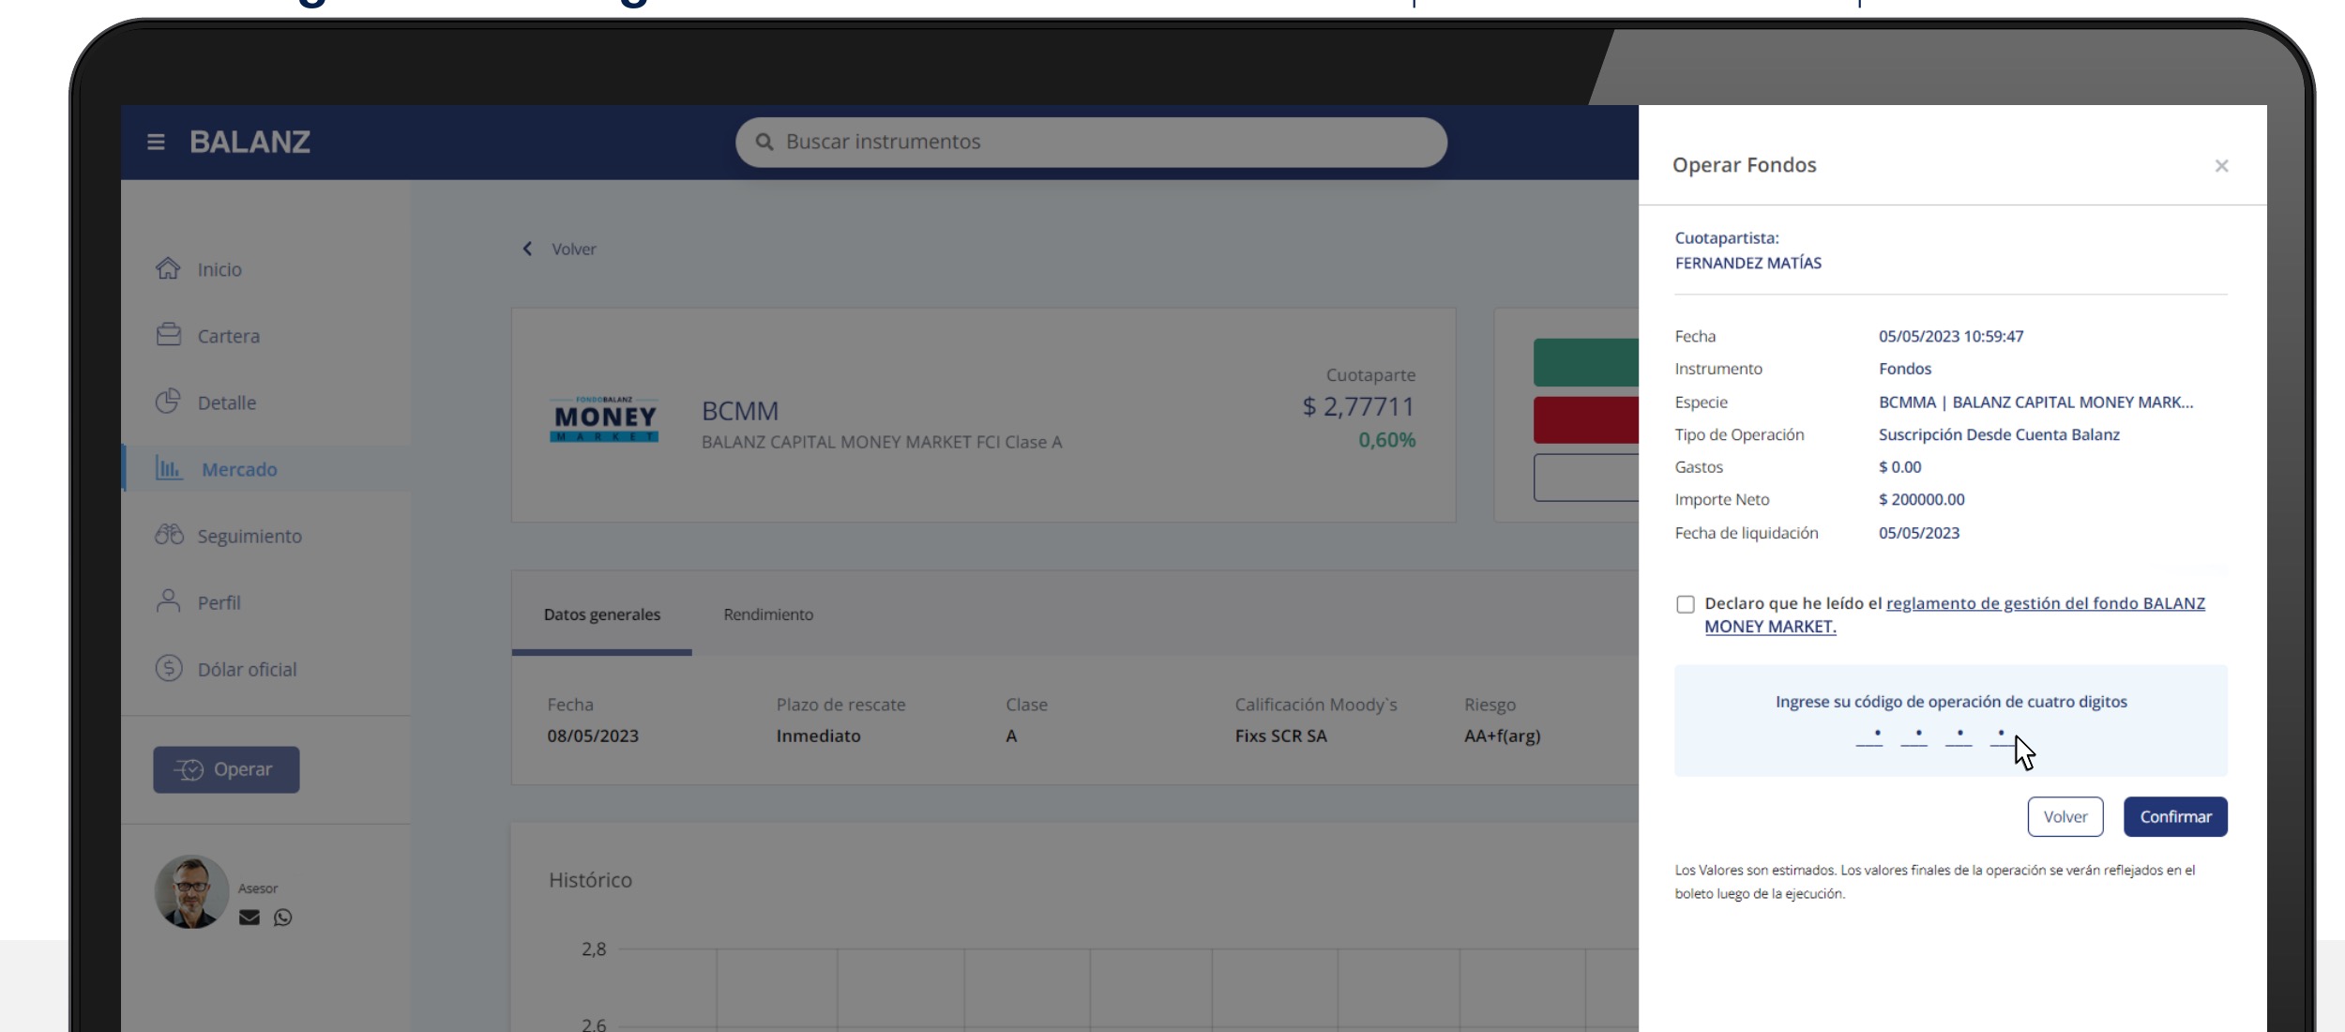The height and width of the screenshot is (1032, 2345).
Task: Click the Operar button
Action: [x=226, y=769]
